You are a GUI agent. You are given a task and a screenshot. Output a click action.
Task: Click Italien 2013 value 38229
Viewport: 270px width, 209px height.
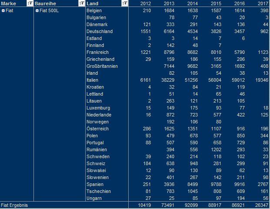coord(167,80)
